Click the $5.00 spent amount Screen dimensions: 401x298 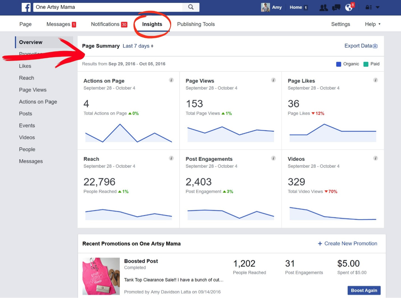pyautogui.click(x=348, y=264)
